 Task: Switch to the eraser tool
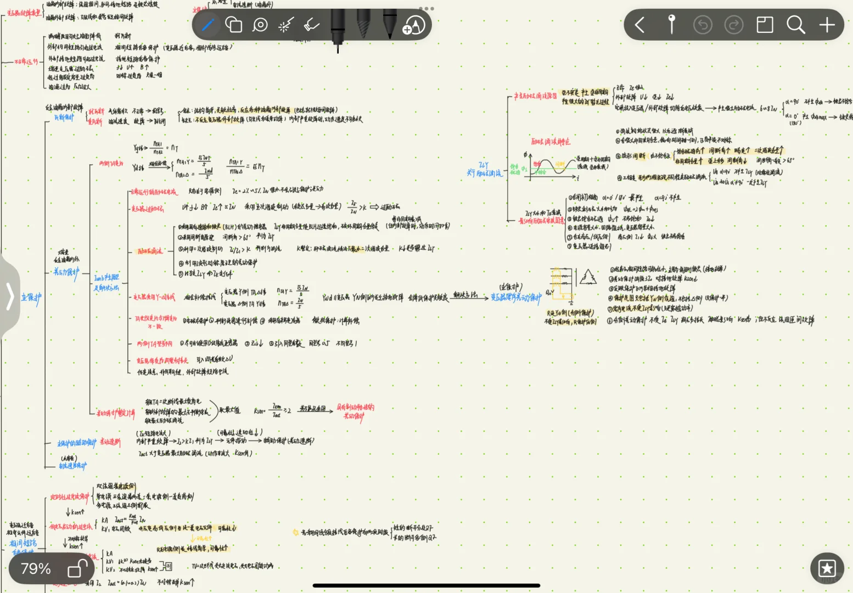312,25
